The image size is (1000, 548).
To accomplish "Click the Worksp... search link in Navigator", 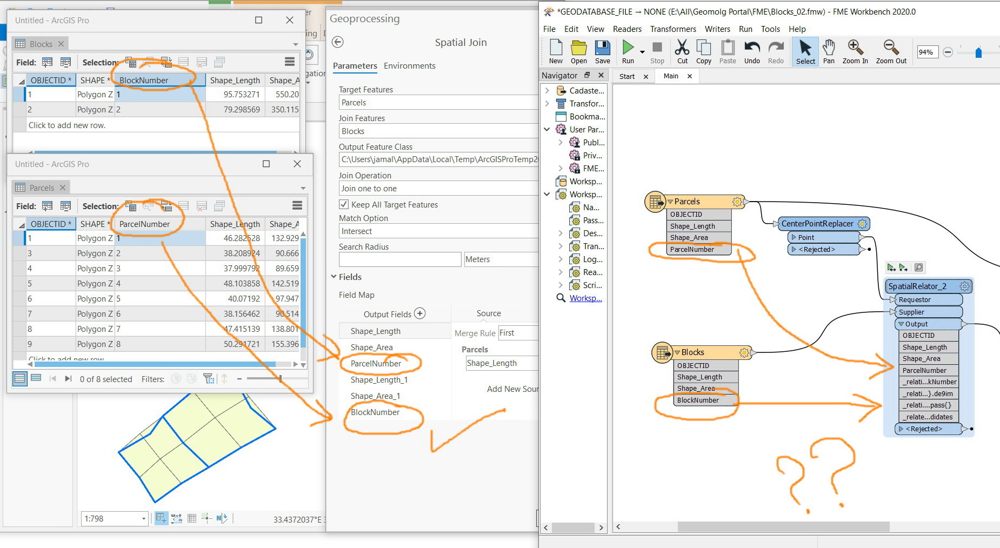I will coord(585,298).
